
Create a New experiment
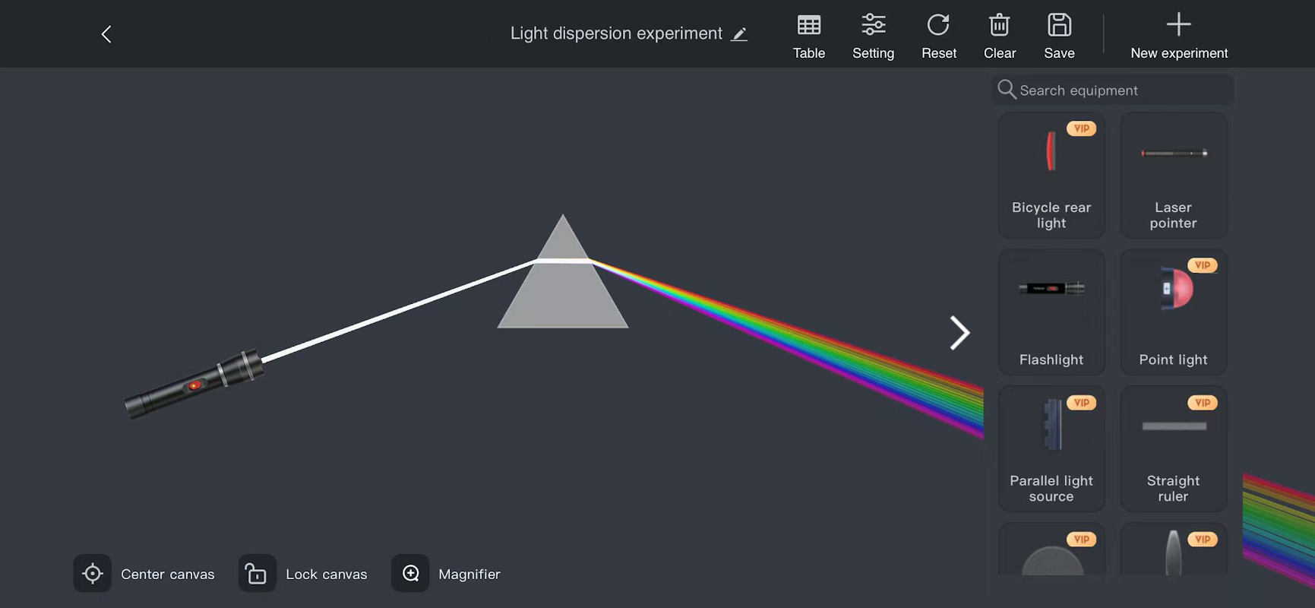[x=1179, y=36]
